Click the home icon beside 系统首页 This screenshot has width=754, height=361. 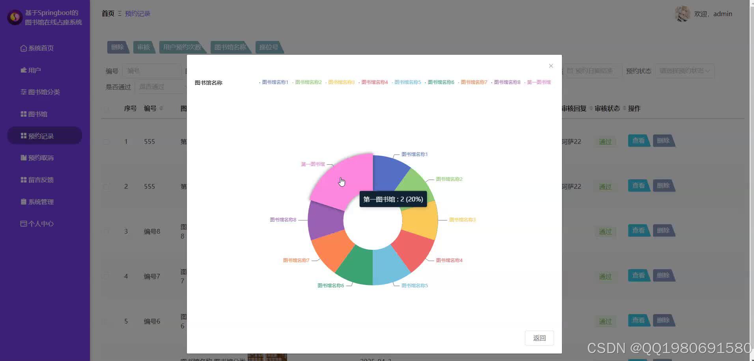[24, 48]
